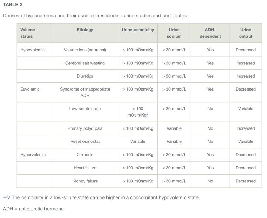Open the superscript "a" footnote link

click(147, 114)
